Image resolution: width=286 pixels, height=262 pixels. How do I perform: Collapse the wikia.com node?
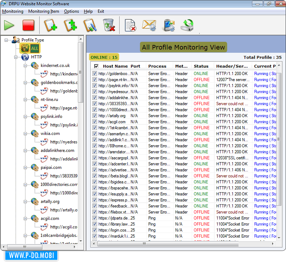25,134
